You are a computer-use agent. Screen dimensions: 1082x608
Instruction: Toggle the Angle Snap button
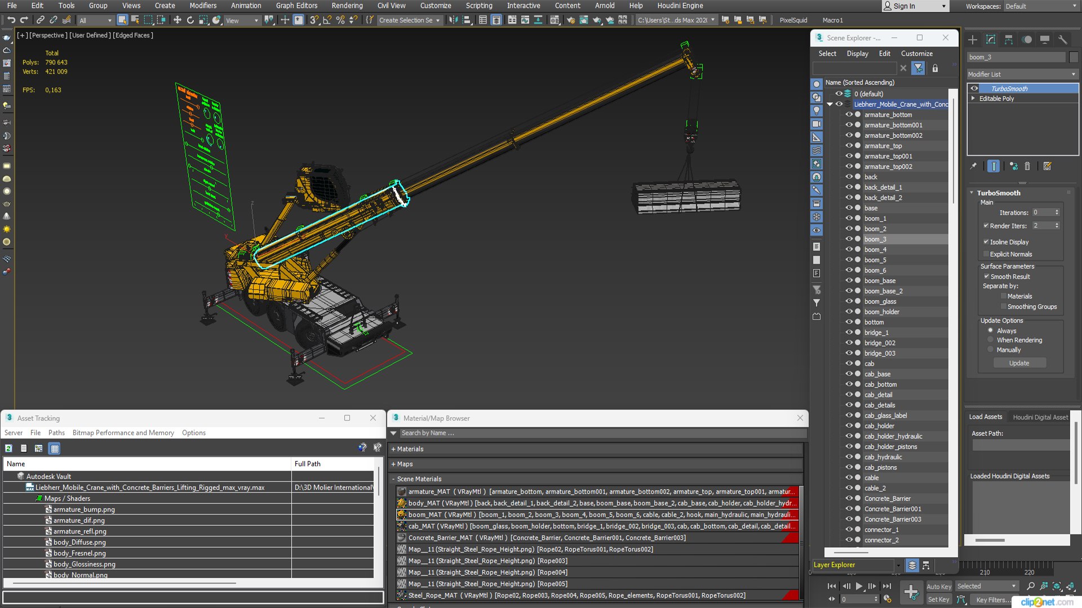tap(327, 20)
